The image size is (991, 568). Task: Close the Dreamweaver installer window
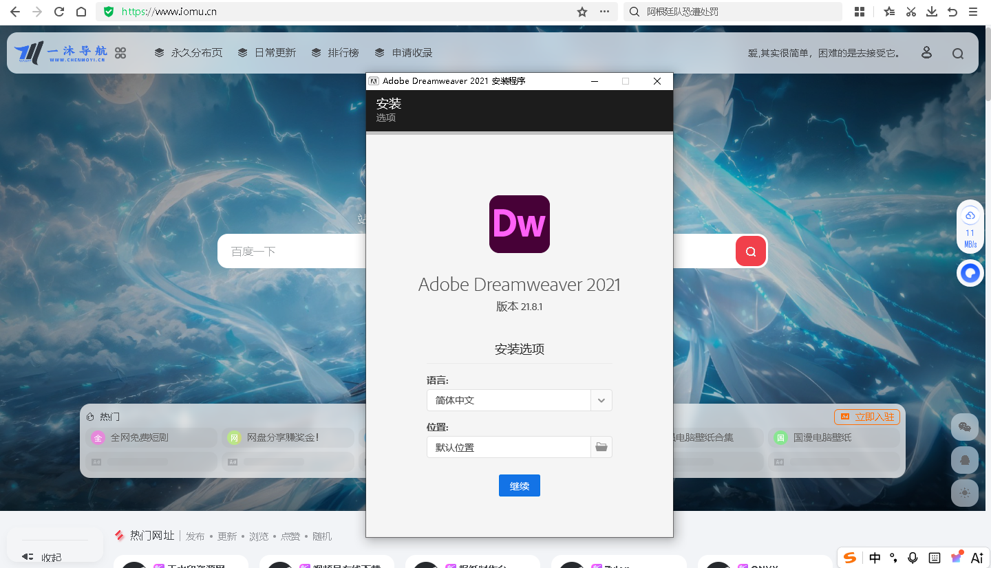tap(657, 81)
